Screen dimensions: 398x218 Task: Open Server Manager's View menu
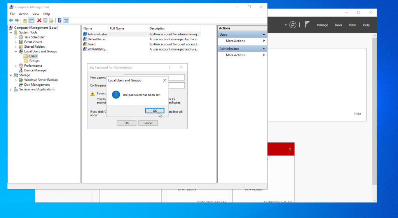pyautogui.click(x=352, y=25)
